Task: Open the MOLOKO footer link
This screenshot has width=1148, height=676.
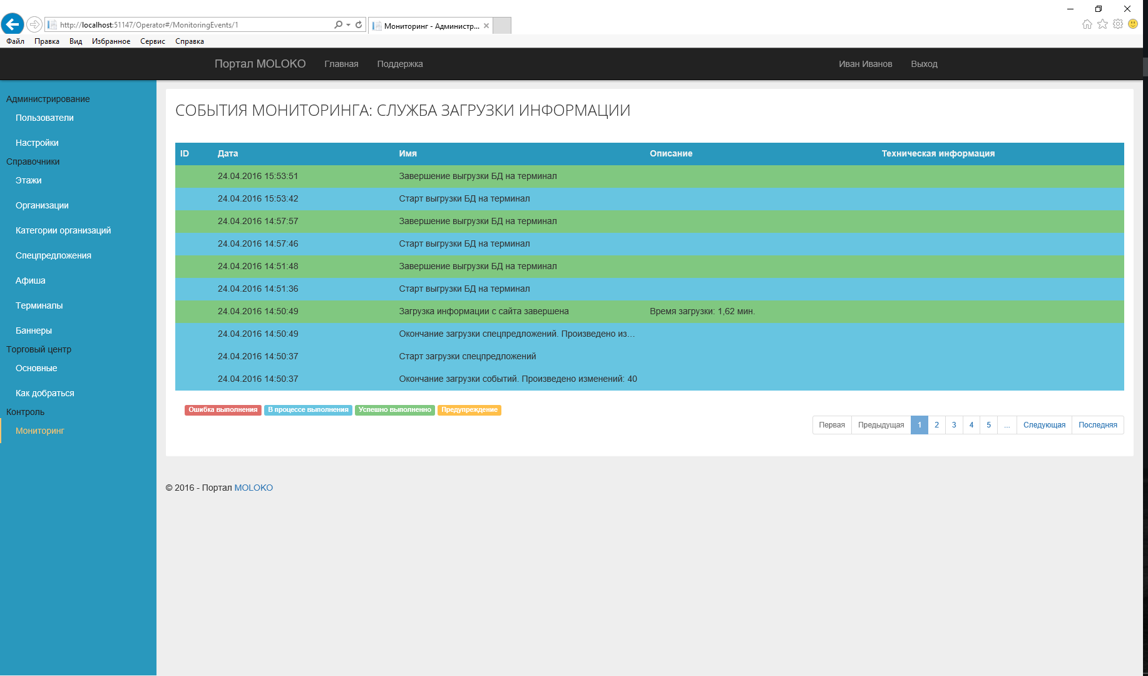Action: [254, 488]
